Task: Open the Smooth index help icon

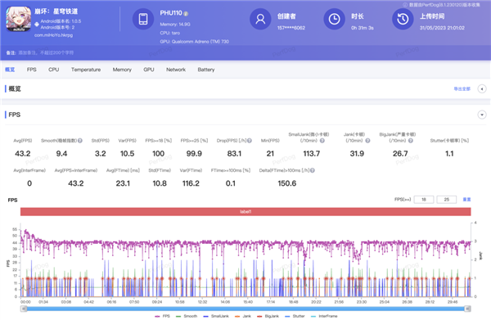Action: 80,141
